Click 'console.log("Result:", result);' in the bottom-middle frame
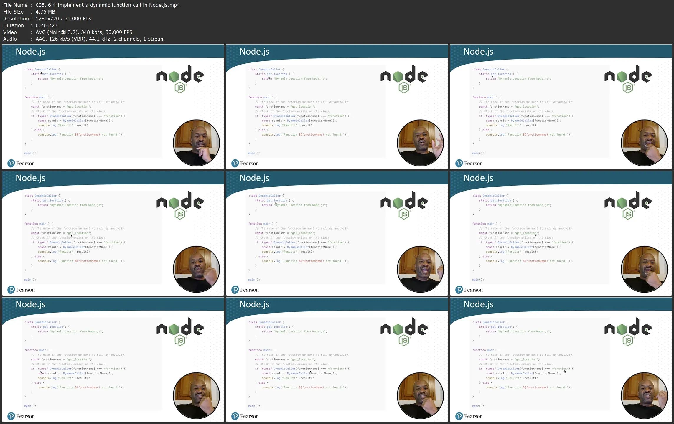The width and height of the screenshot is (674, 424). coord(288,378)
